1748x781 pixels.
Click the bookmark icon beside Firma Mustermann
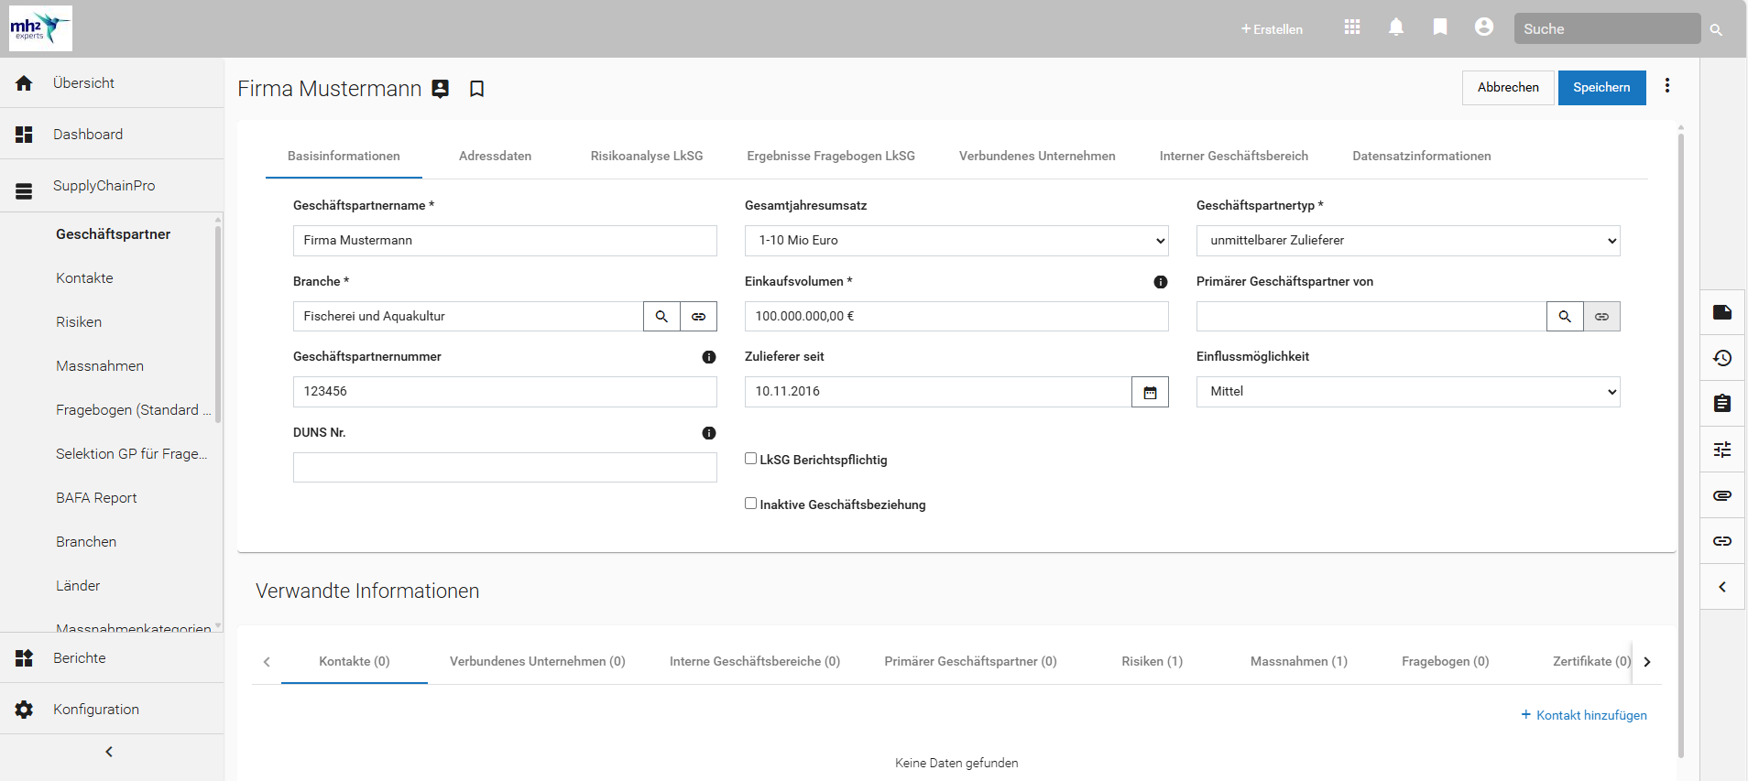[x=476, y=89]
